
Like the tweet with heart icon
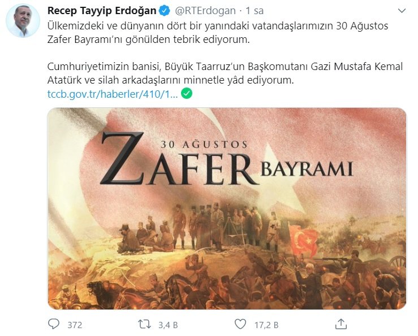click(x=240, y=324)
